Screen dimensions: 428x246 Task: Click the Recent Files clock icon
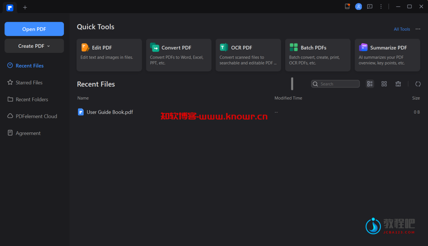tap(10, 66)
